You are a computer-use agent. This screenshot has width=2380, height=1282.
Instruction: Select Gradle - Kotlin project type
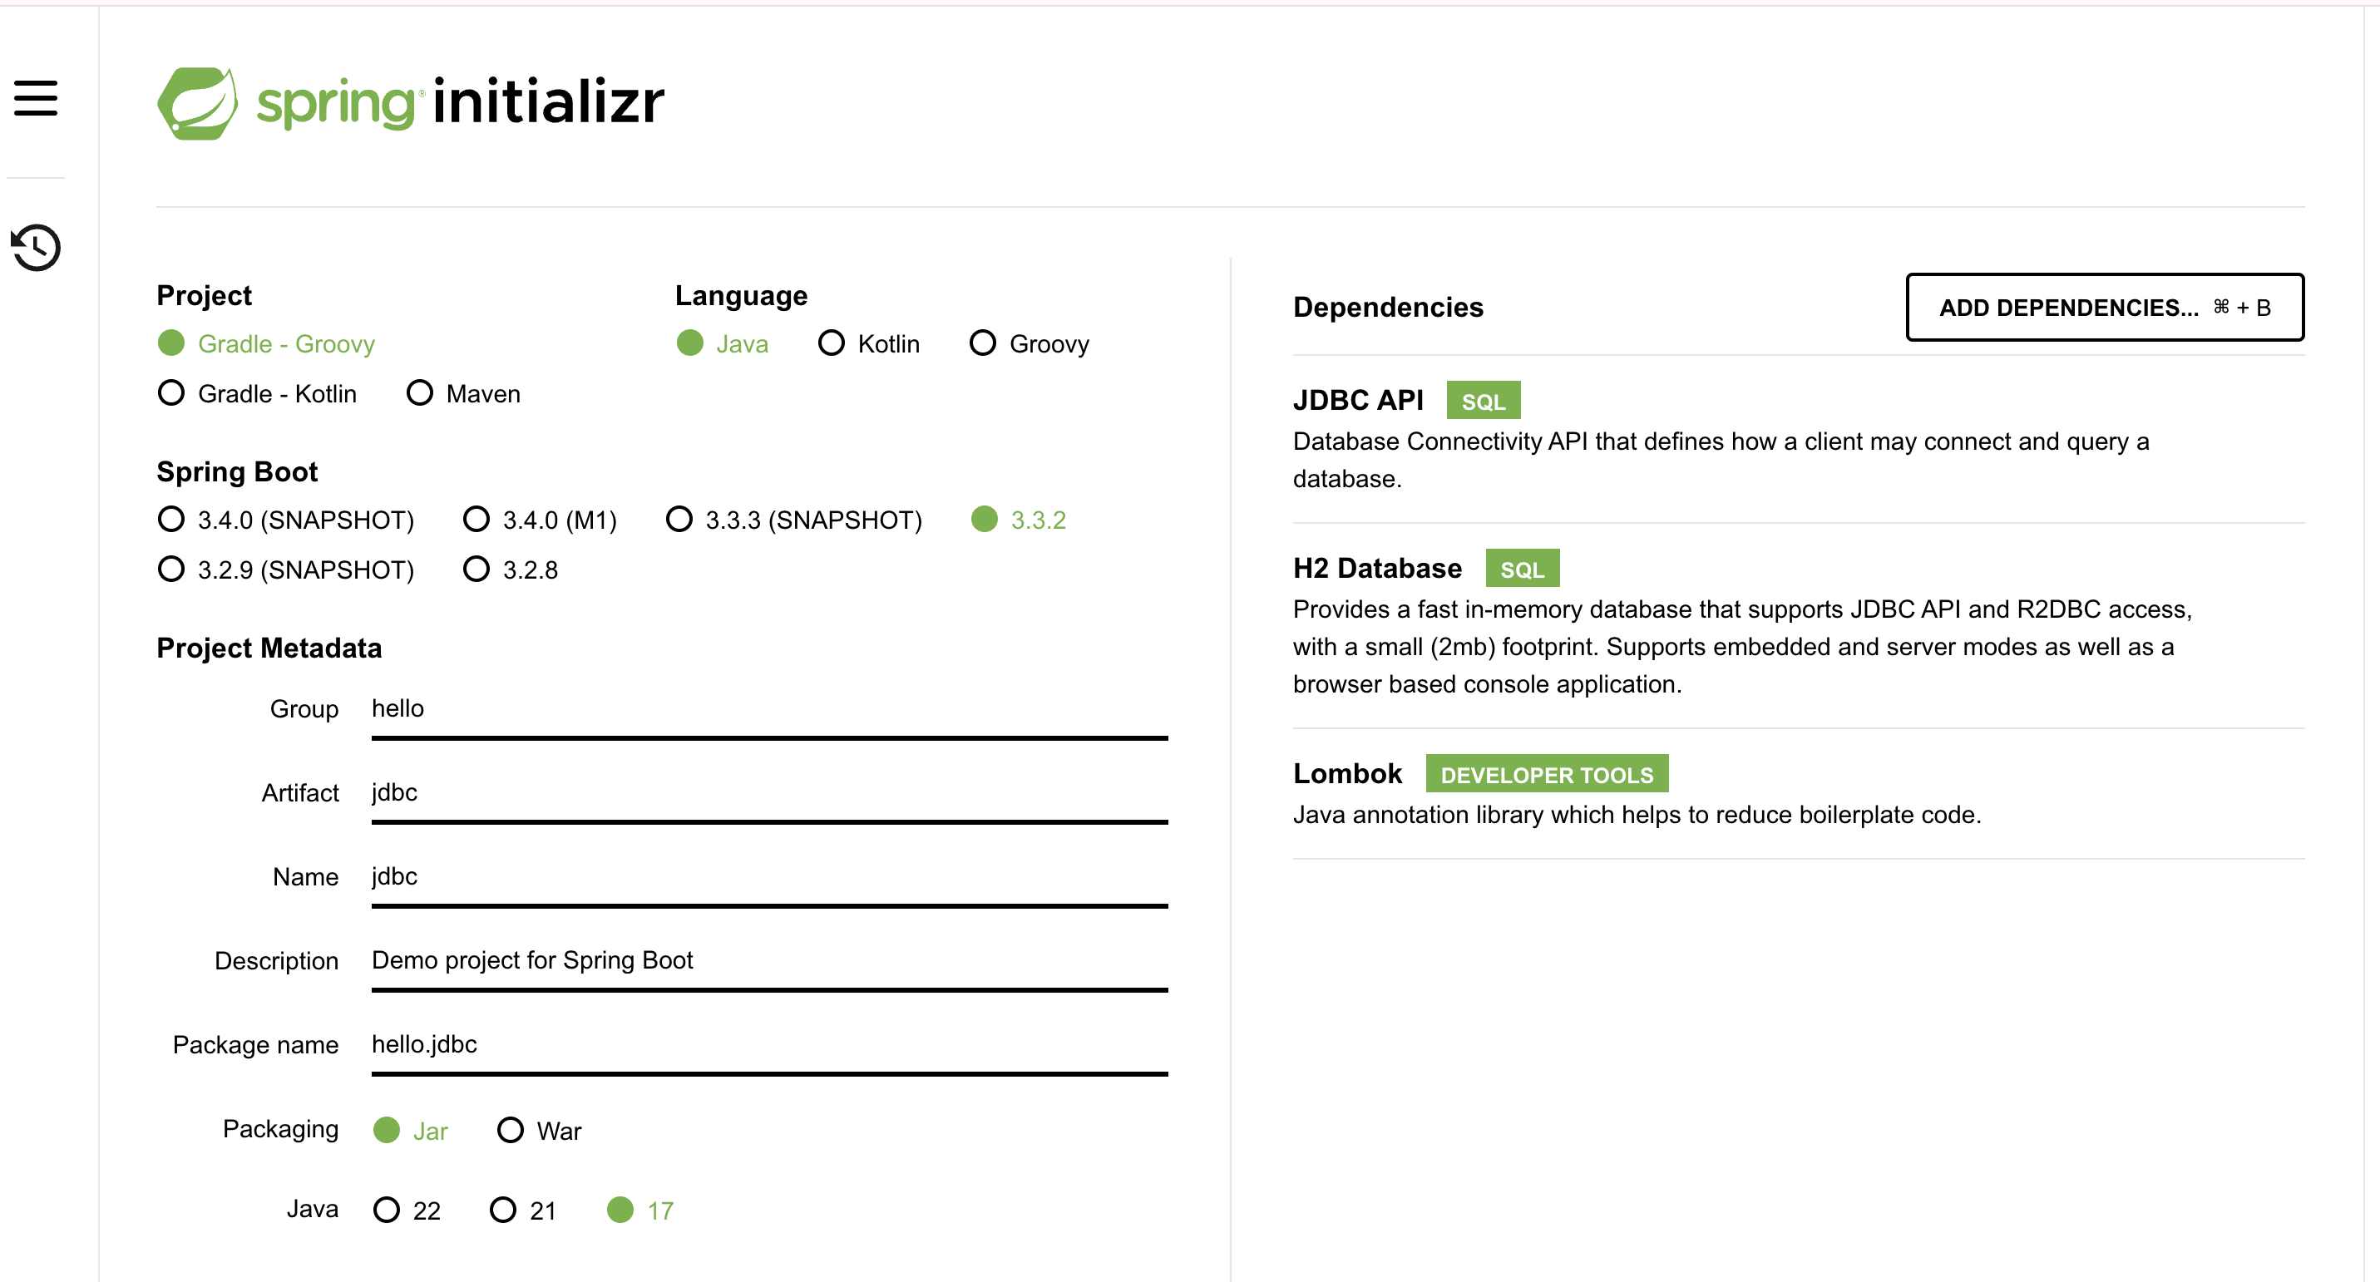pos(172,393)
